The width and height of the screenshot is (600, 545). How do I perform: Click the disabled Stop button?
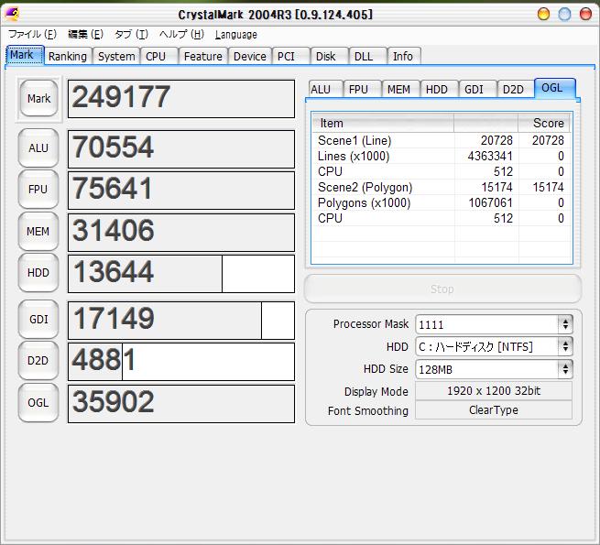click(442, 289)
